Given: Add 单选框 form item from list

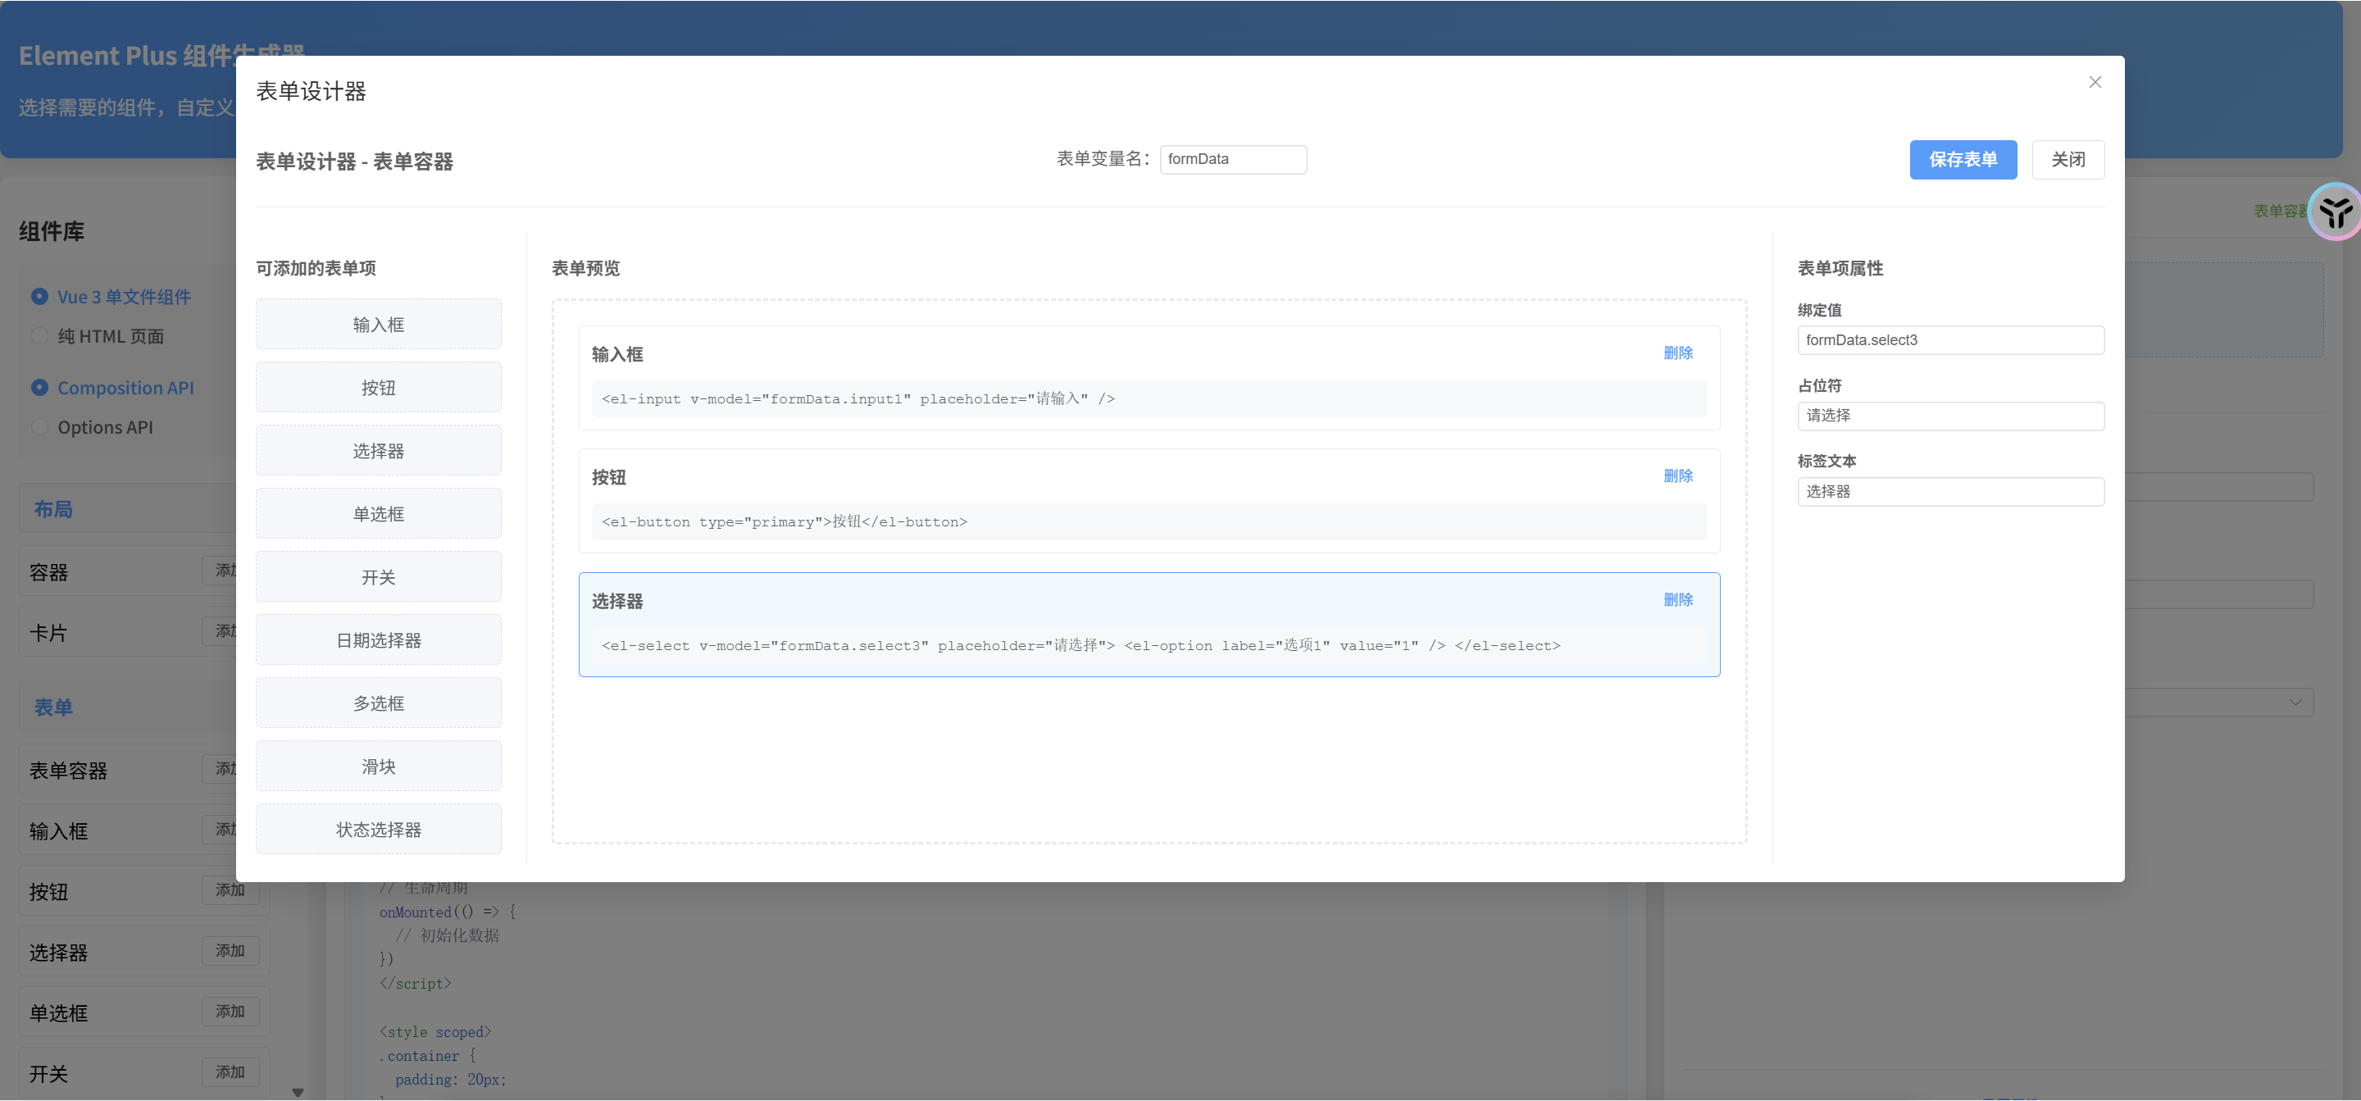Looking at the screenshot, I should pos(378,514).
